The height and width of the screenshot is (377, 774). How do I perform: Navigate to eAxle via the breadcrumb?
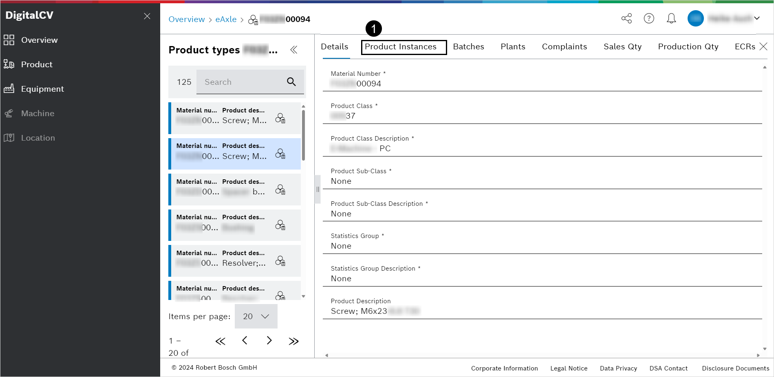coord(226,19)
